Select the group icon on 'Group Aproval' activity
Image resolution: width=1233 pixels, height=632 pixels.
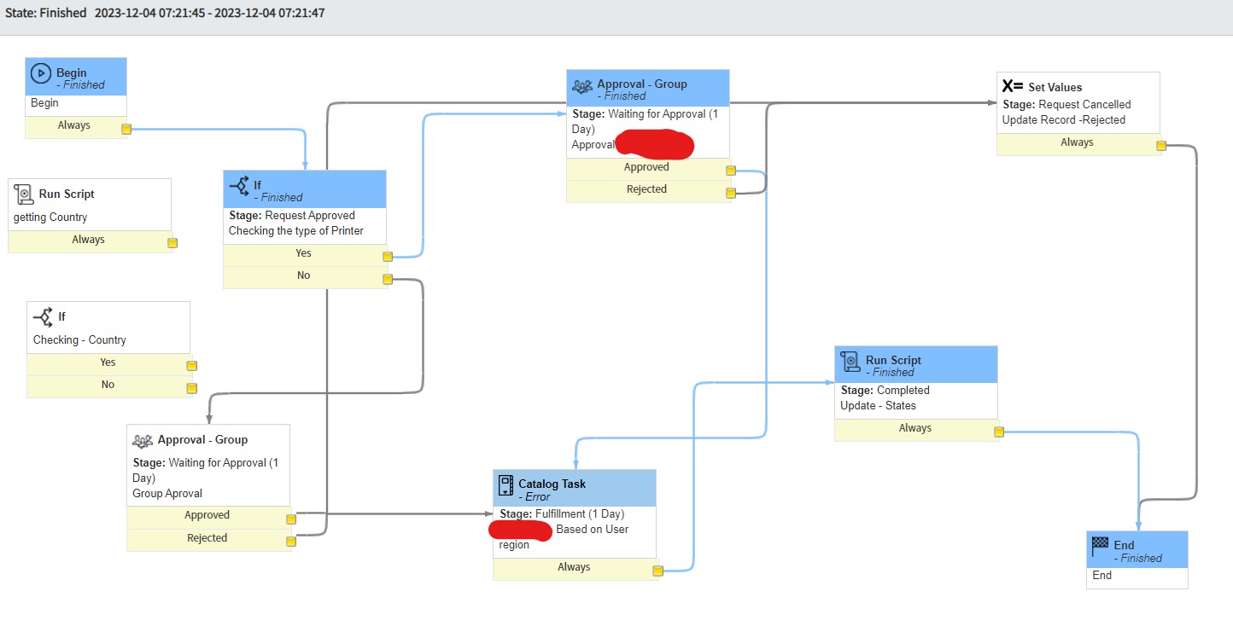[142, 439]
